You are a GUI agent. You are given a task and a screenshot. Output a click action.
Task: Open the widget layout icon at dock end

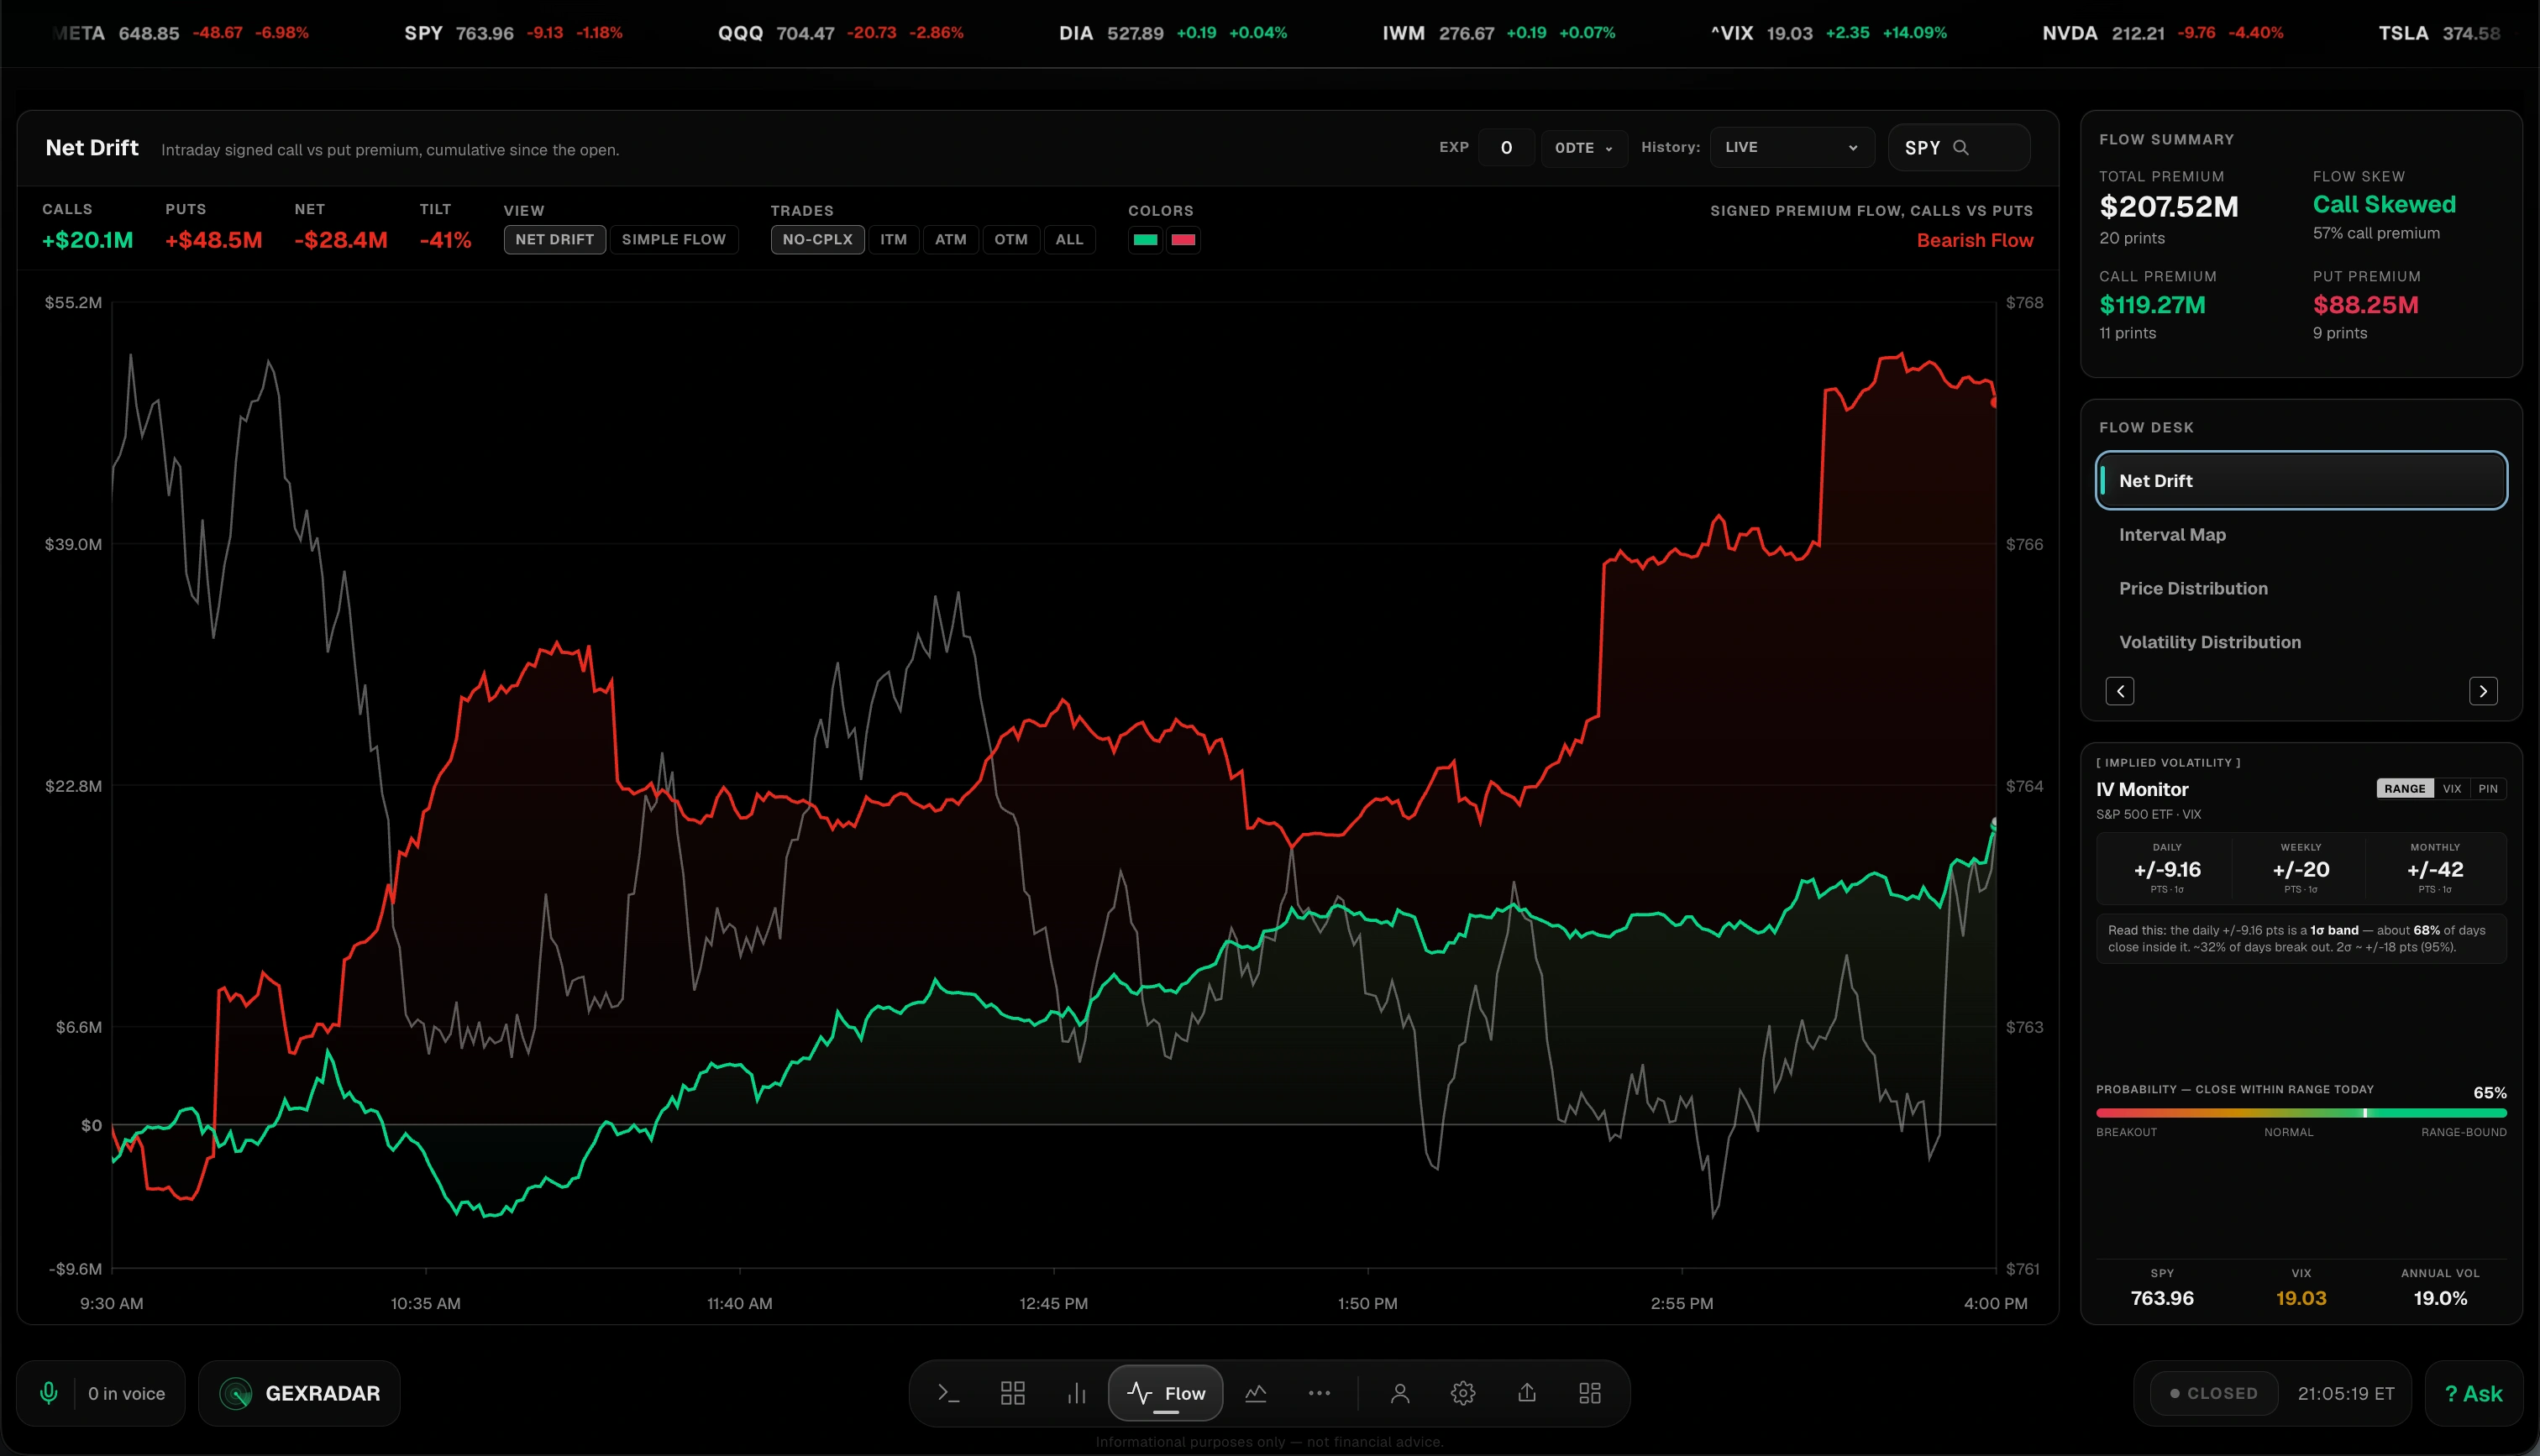[1590, 1393]
